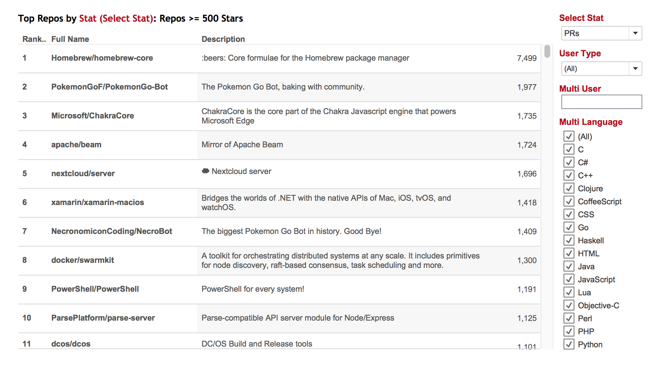Viewport: 660px width, 365px height.
Task: Uncheck the (All) language checkbox
Action: 569,136
